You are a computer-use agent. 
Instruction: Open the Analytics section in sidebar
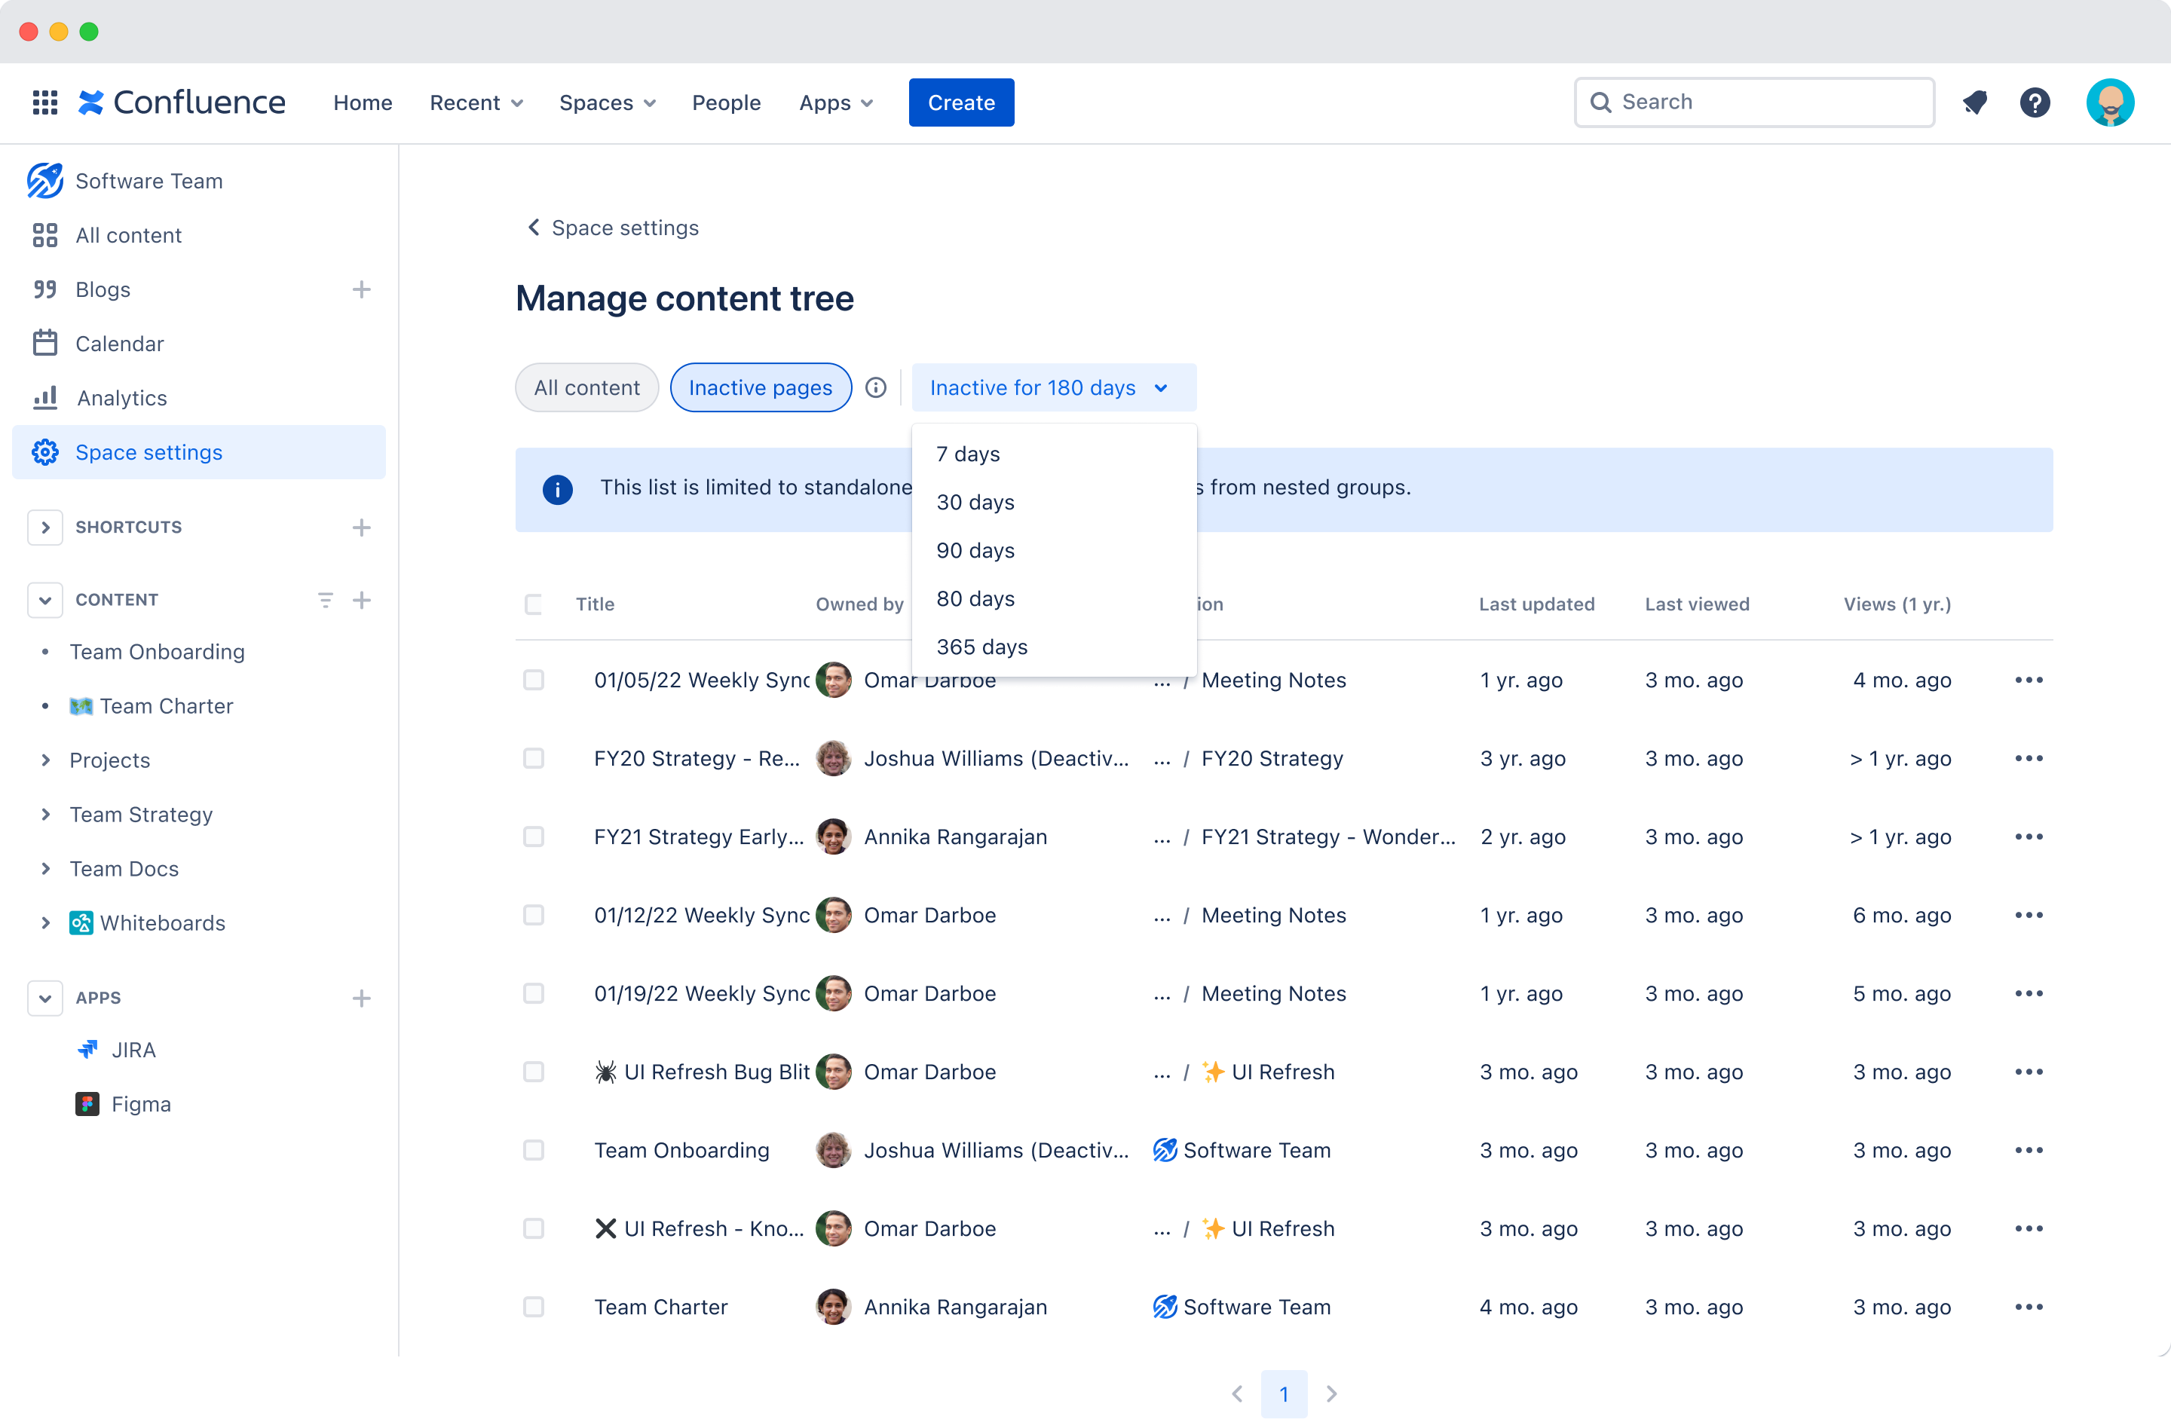[121, 398]
